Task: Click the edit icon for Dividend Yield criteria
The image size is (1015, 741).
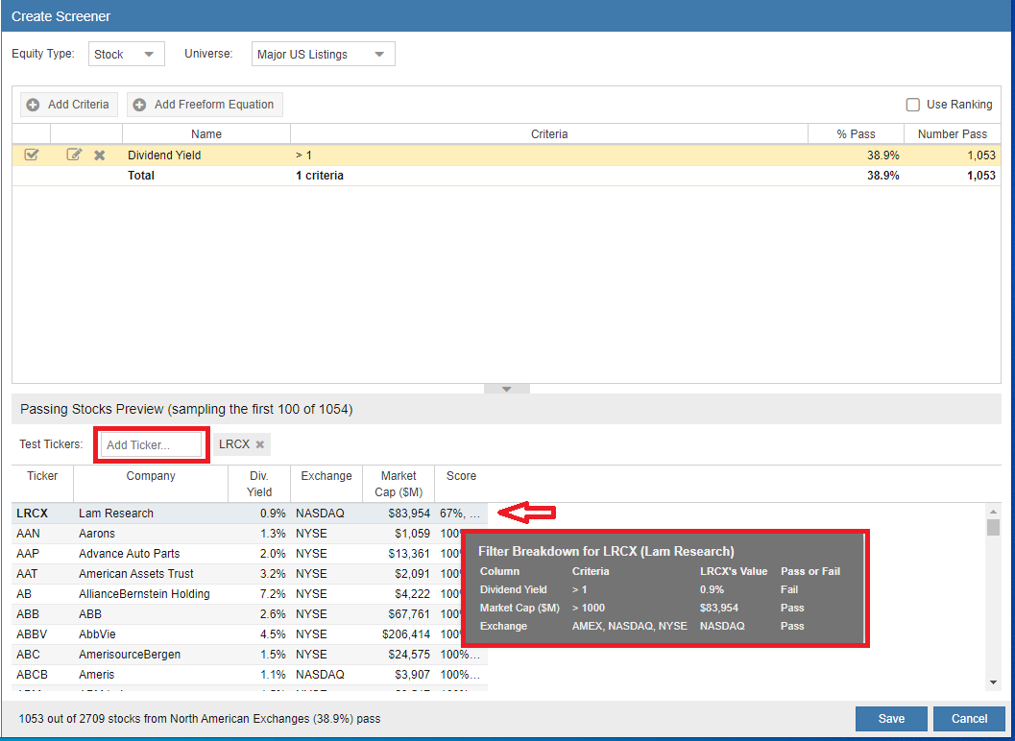Action: pyautogui.click(x=75, y=155)
